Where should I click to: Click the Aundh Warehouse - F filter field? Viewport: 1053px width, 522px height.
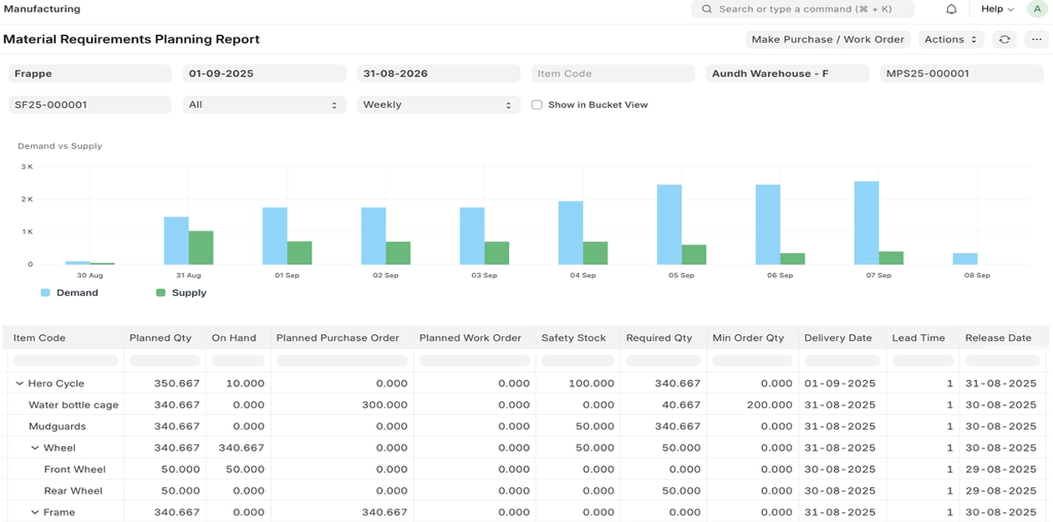[x=787, y=73]
